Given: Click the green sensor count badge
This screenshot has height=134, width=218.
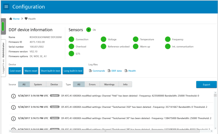Looking at the screenshot, I should (89, 30).
